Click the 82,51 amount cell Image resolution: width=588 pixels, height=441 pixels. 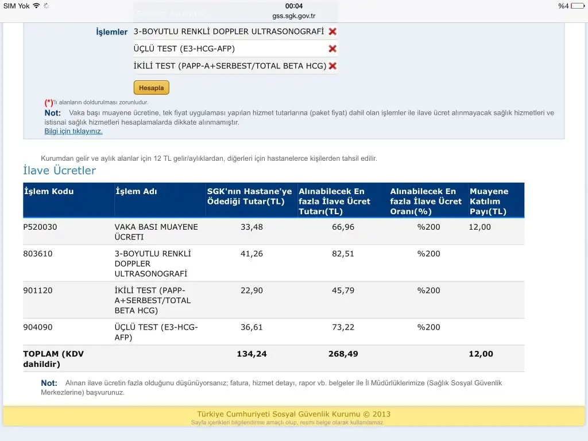click(343, 253)
